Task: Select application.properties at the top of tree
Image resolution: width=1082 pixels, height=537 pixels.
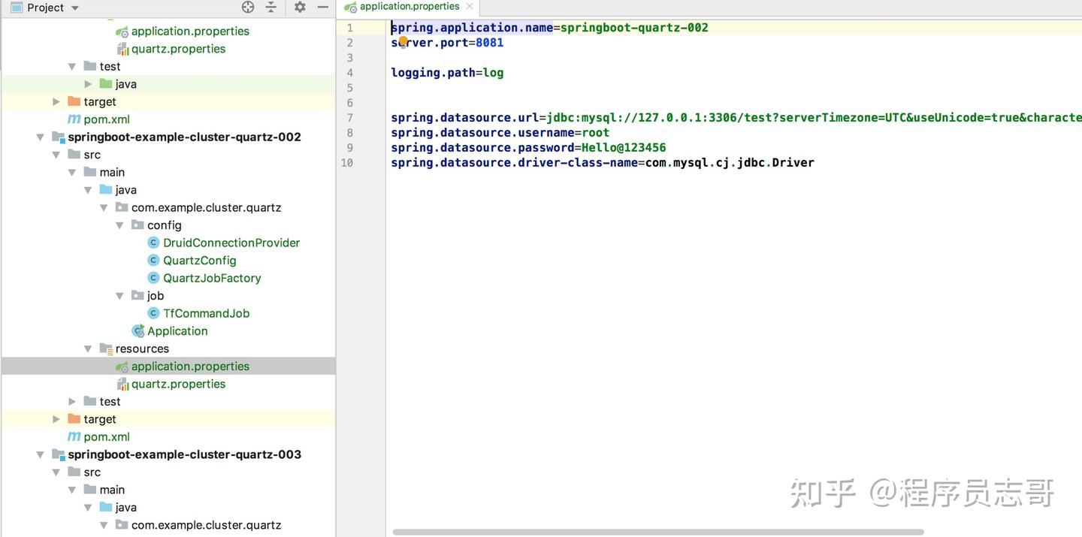Action: click(190, 32)
